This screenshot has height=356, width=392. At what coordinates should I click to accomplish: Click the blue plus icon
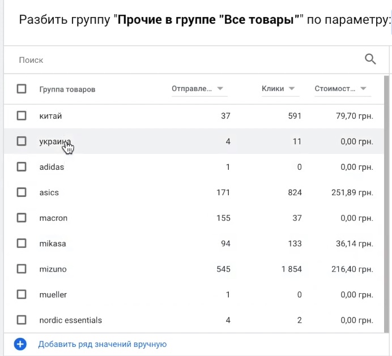(x=20, y=344)
